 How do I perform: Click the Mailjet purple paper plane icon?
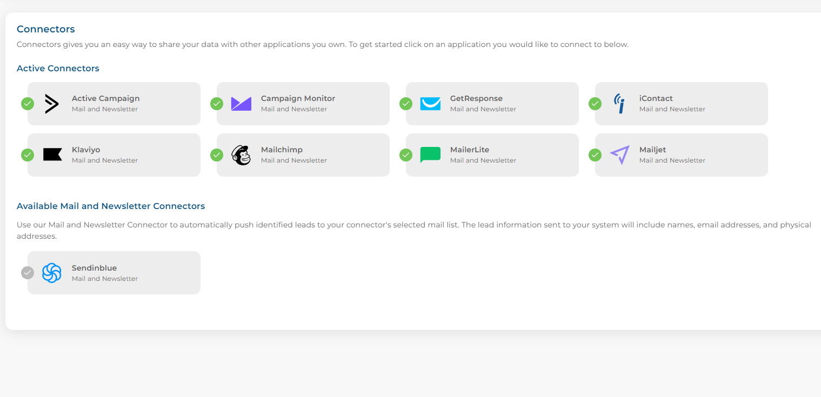coord(619,155)
